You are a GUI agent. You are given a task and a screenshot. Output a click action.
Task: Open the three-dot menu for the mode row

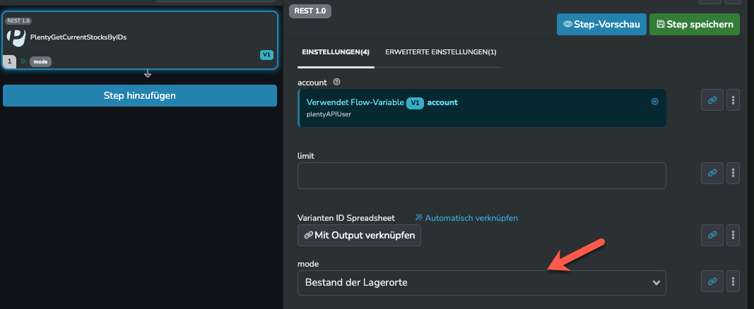tap(733, 281)
